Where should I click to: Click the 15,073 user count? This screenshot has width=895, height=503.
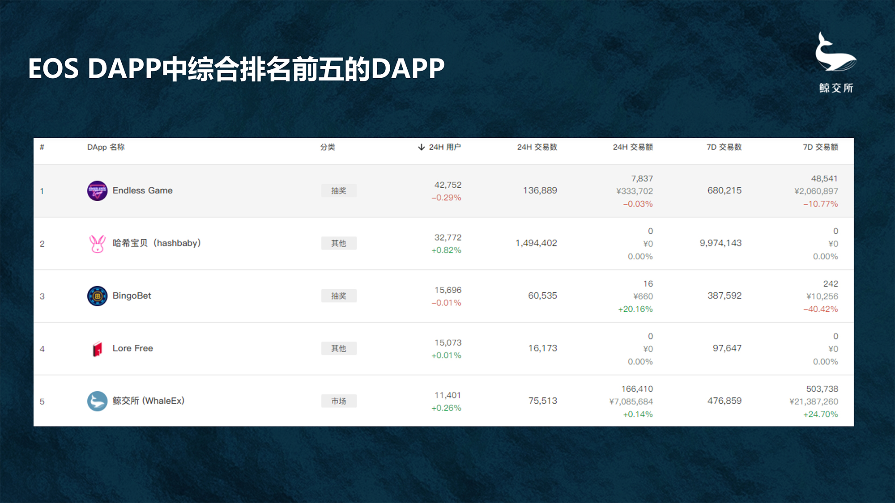(x=447, y=342)
